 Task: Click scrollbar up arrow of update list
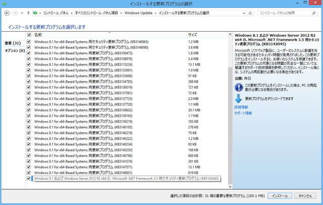pos(230,35)
